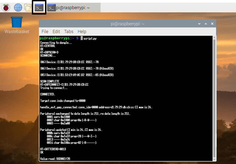Maximize the terminal window via the up chevron
236x164 pixels.
click(x=206, y=24)
